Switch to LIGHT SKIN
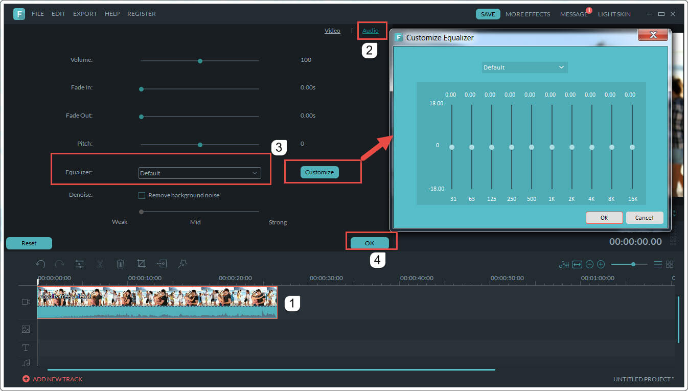 click(x=614, y=14)
